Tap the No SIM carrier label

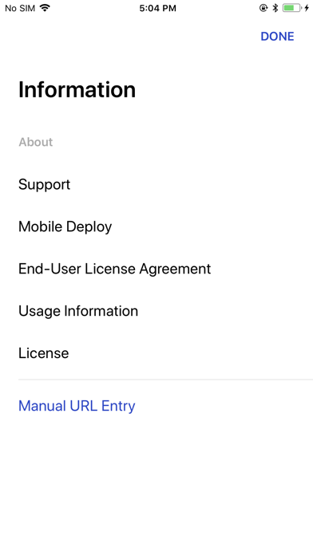click(20, 8)
